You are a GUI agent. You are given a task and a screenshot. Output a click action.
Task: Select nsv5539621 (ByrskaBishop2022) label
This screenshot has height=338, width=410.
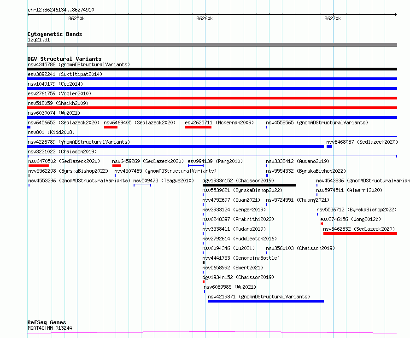point(242,190)
